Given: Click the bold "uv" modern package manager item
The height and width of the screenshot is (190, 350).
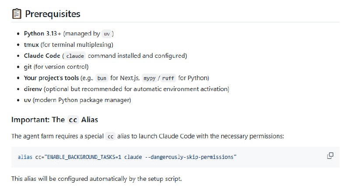Looking at the screenshot, I should [x=28, y=100].
